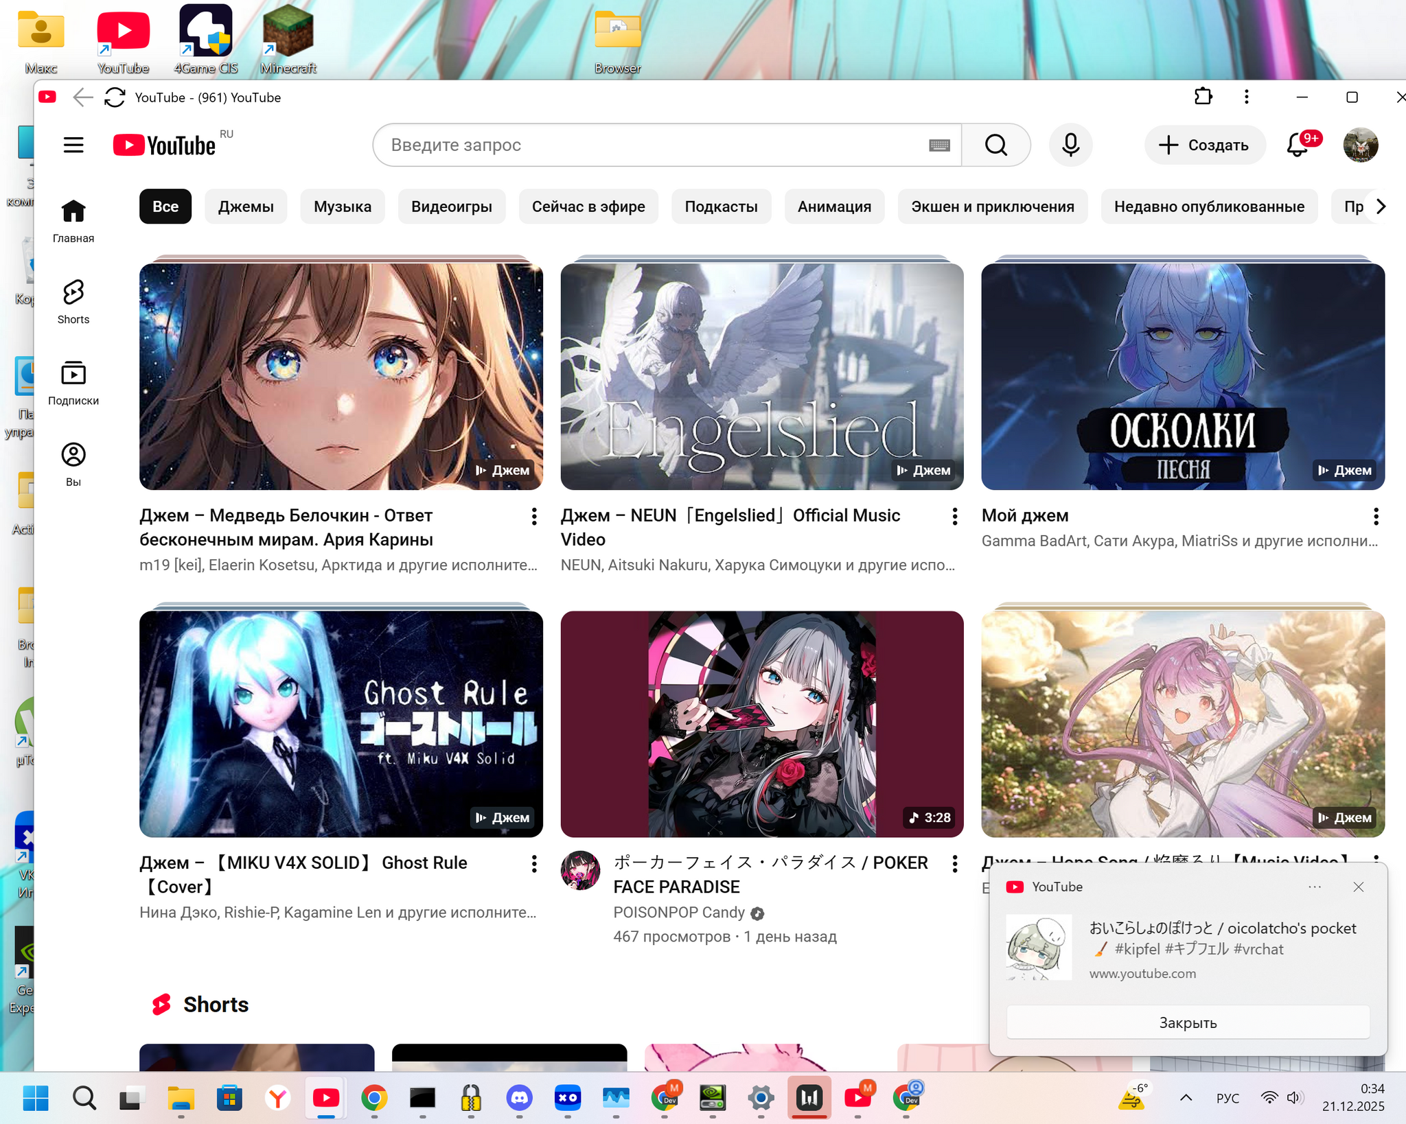The image size is (1406, 1124).
Task: Click the Создать button
Action: click(x=1205, y=145)
